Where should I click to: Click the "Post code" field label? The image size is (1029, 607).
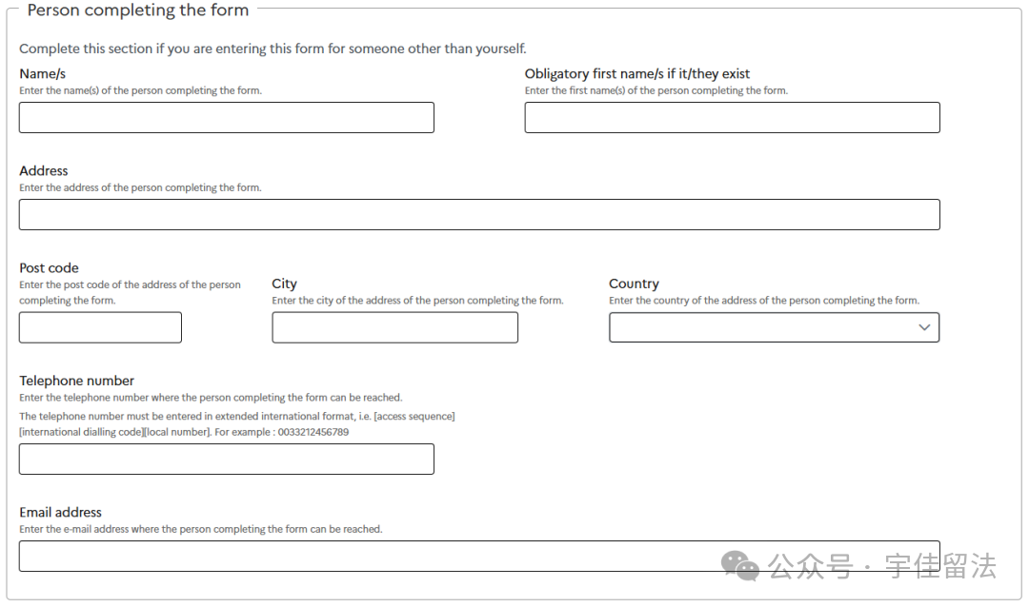pyautogui.click(x=49, y=267)
